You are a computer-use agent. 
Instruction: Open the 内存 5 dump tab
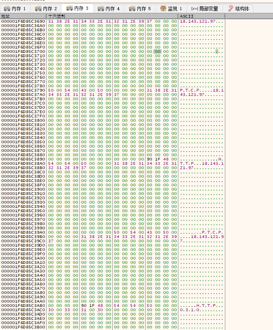click(140, 9)
